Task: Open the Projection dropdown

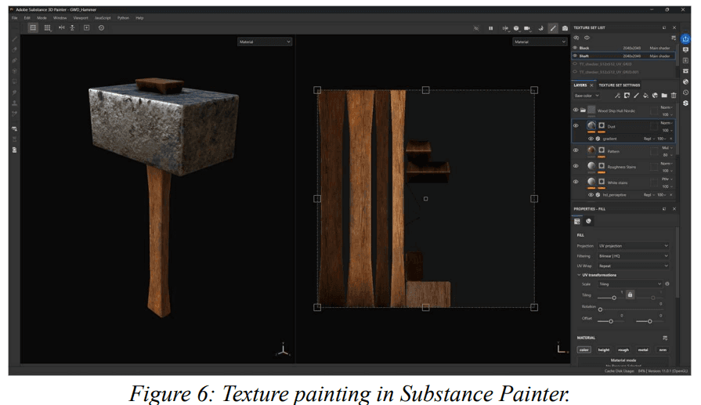Action: pyautogui.click(x=634, y=246)
